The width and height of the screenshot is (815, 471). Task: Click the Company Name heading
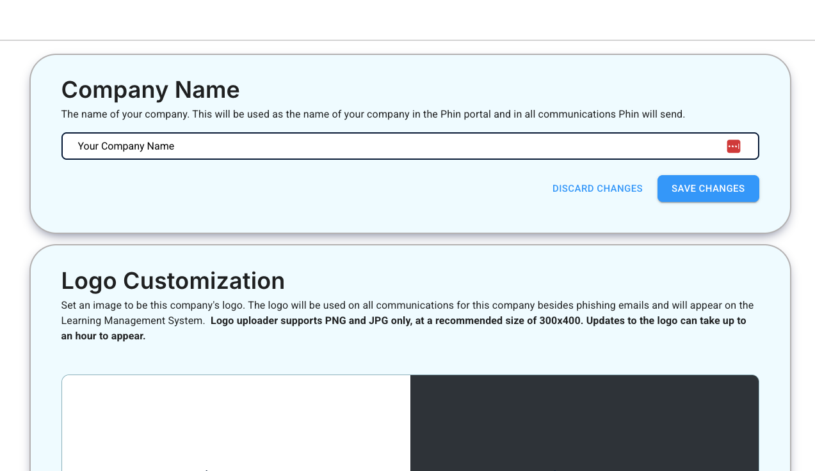tap(150, 89)
